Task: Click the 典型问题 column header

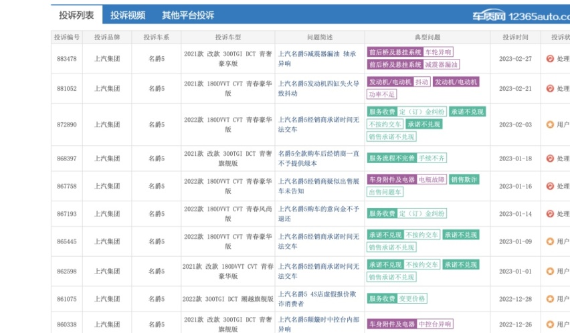Action: [427, 37]
